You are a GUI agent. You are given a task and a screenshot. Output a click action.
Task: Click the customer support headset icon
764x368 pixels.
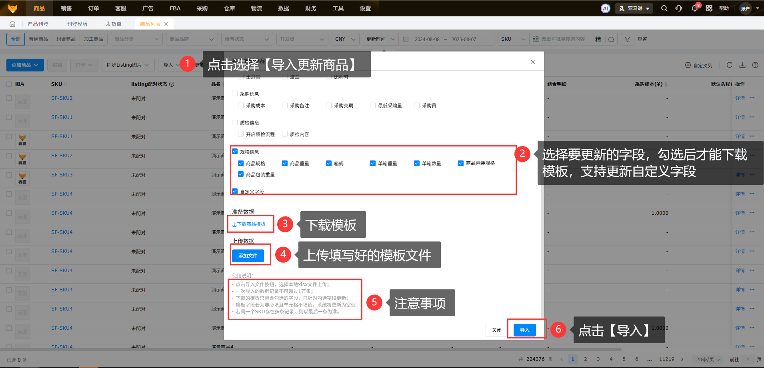coord(679,8)
